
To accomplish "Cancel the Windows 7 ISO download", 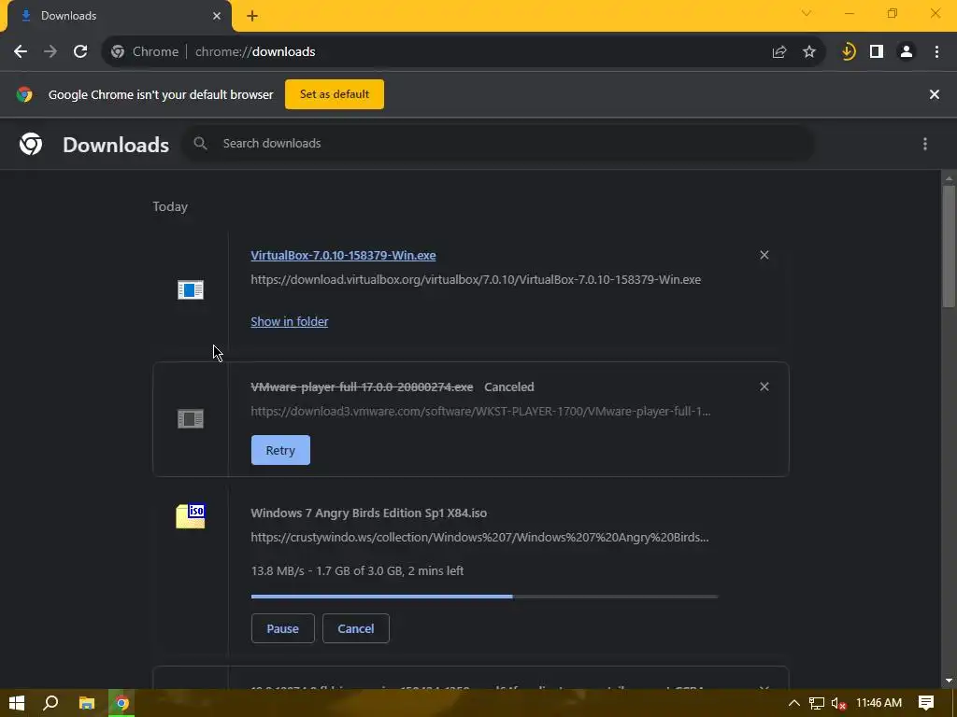I will click(x=356, y=628).
